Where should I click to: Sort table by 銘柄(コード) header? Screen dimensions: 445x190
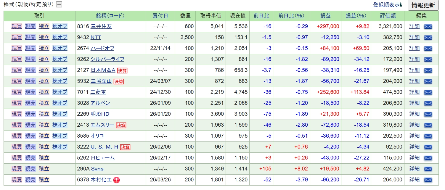pos(110,16)
